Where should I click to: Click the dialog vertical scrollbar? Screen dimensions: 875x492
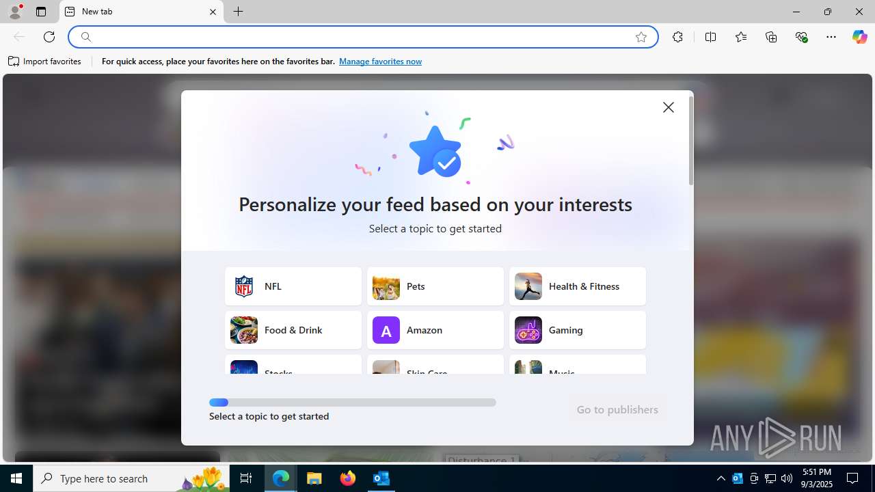click(691, 141)
